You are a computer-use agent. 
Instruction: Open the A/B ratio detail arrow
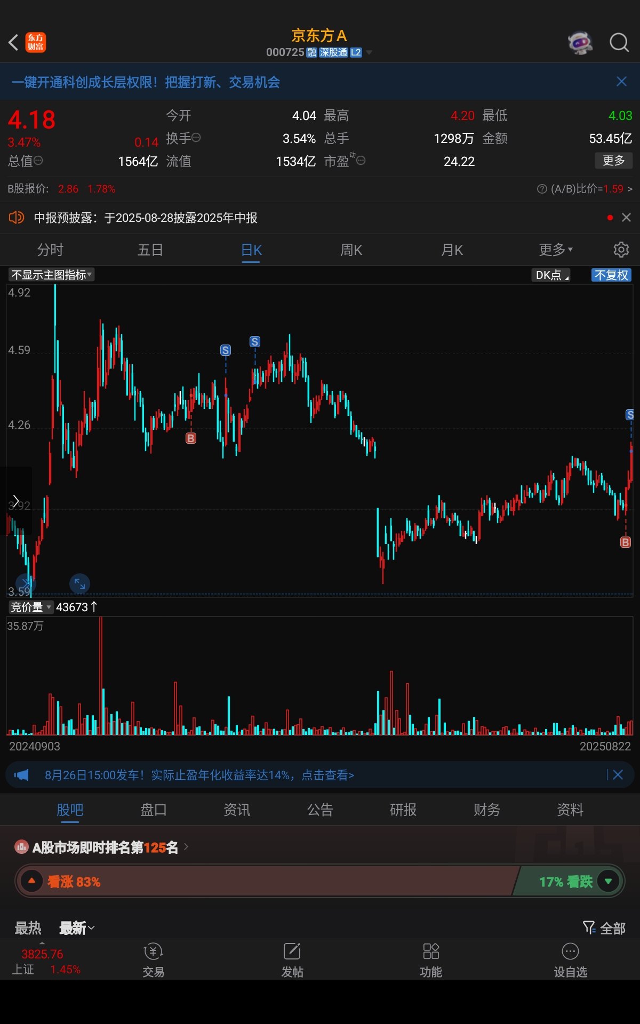630,189
